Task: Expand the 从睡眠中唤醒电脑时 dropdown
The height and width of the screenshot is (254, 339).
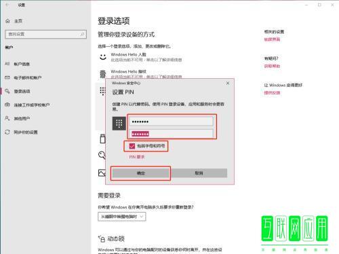Action: (122, 217)
